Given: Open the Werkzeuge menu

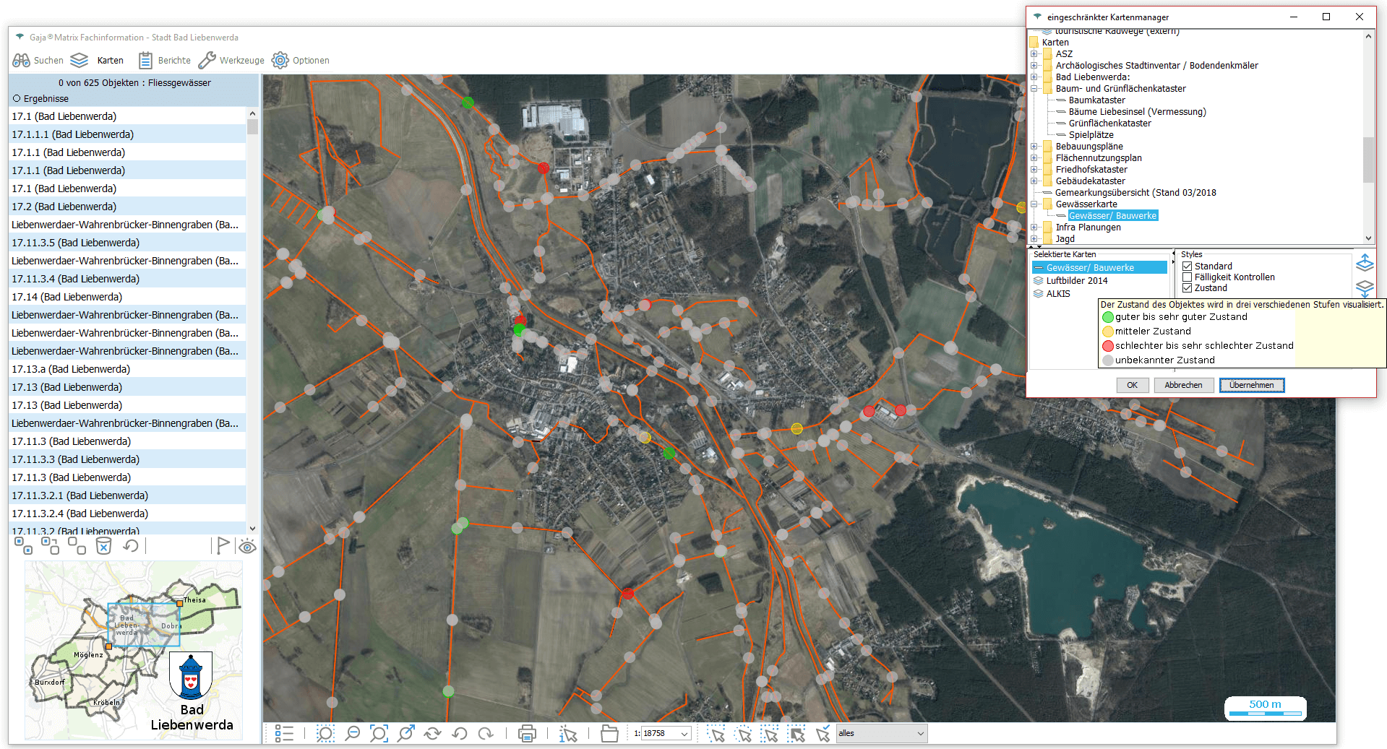Looking at the screenshot, I should (x=231, y=61).
